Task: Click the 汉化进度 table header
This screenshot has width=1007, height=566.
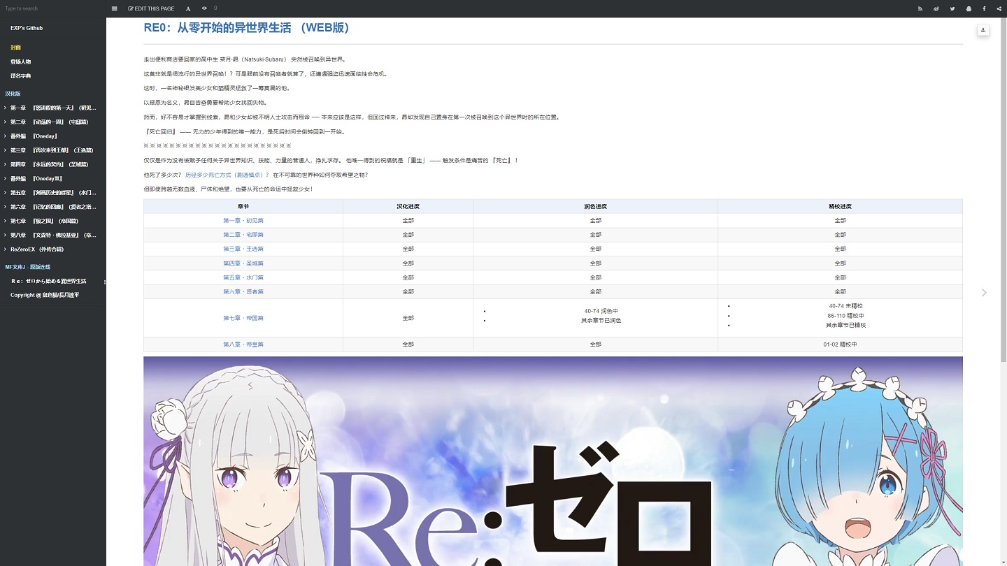Action: coord(408,206)
